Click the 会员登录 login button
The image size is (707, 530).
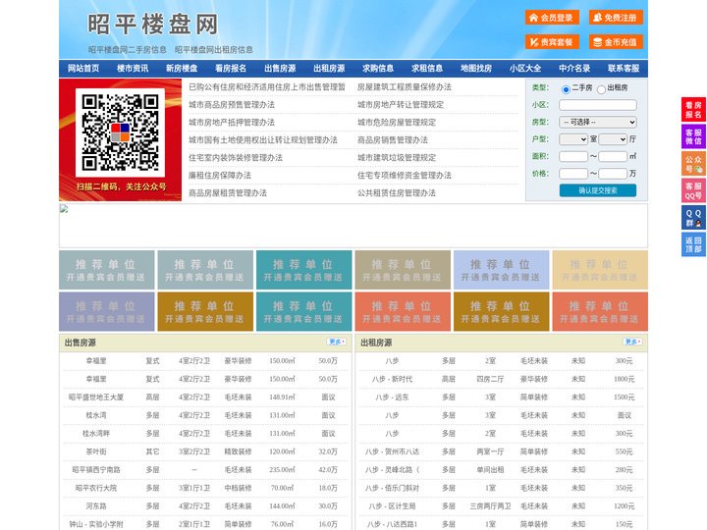(x=552, y=18)
